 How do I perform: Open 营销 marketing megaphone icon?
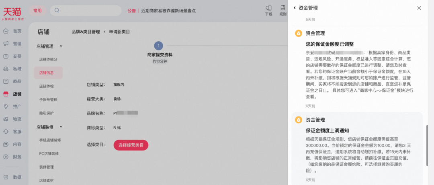point(6,44)
